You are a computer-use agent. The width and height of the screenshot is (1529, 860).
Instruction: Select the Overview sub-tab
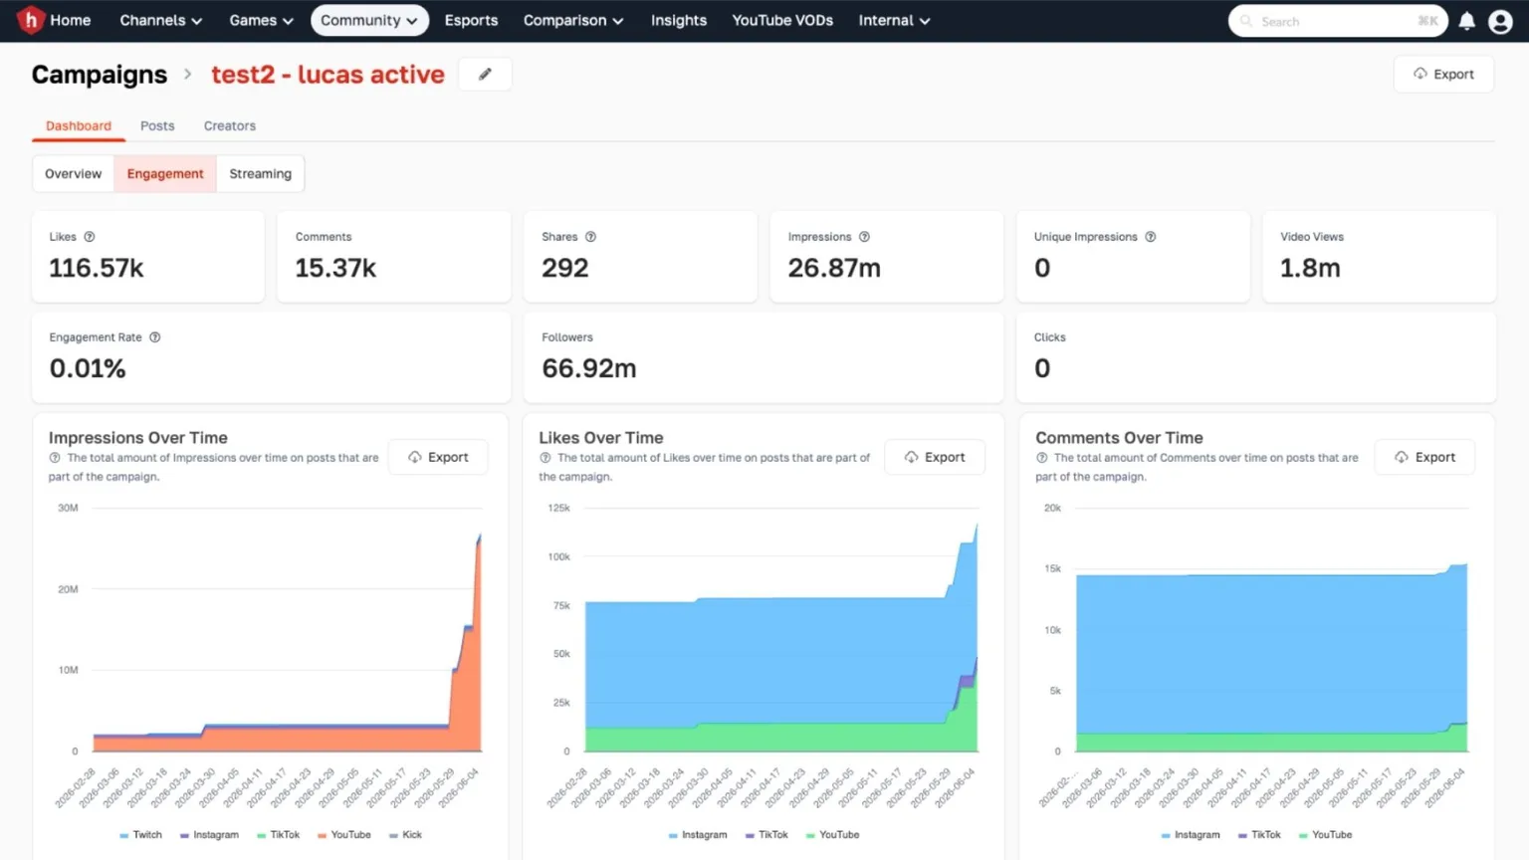[73, 173]
